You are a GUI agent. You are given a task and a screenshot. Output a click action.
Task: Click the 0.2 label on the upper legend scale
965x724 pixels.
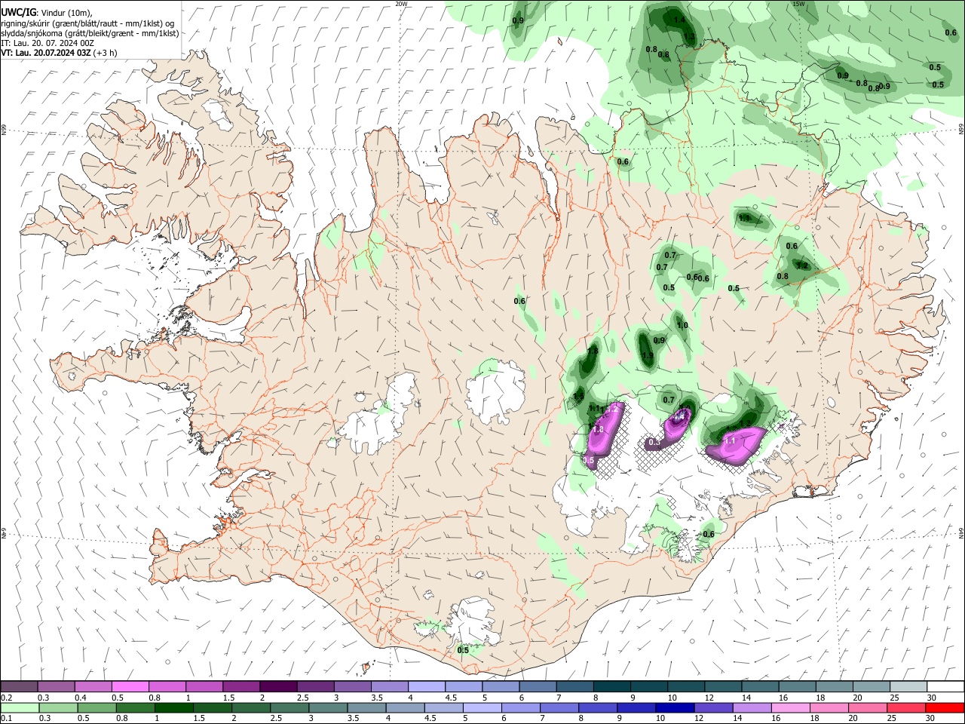[x=6, y=698]
